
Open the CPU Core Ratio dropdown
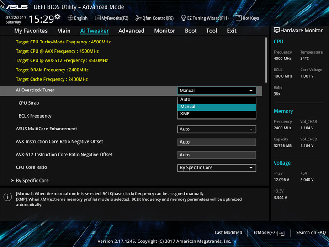coord(217,168)
